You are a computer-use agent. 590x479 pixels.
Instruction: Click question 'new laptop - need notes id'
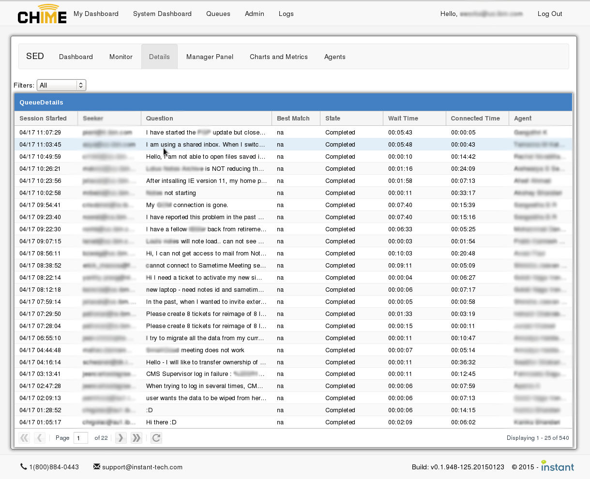click(205, 290)
